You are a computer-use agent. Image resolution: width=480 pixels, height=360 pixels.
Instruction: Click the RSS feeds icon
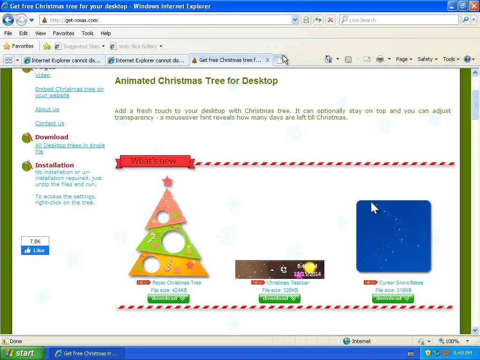(x=348, y=60)
